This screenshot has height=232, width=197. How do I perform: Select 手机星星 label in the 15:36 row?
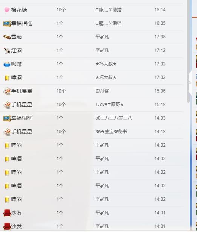[x=22, y=91]
